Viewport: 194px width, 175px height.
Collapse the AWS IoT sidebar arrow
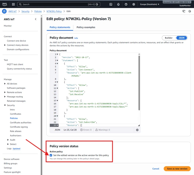point(36,19)
